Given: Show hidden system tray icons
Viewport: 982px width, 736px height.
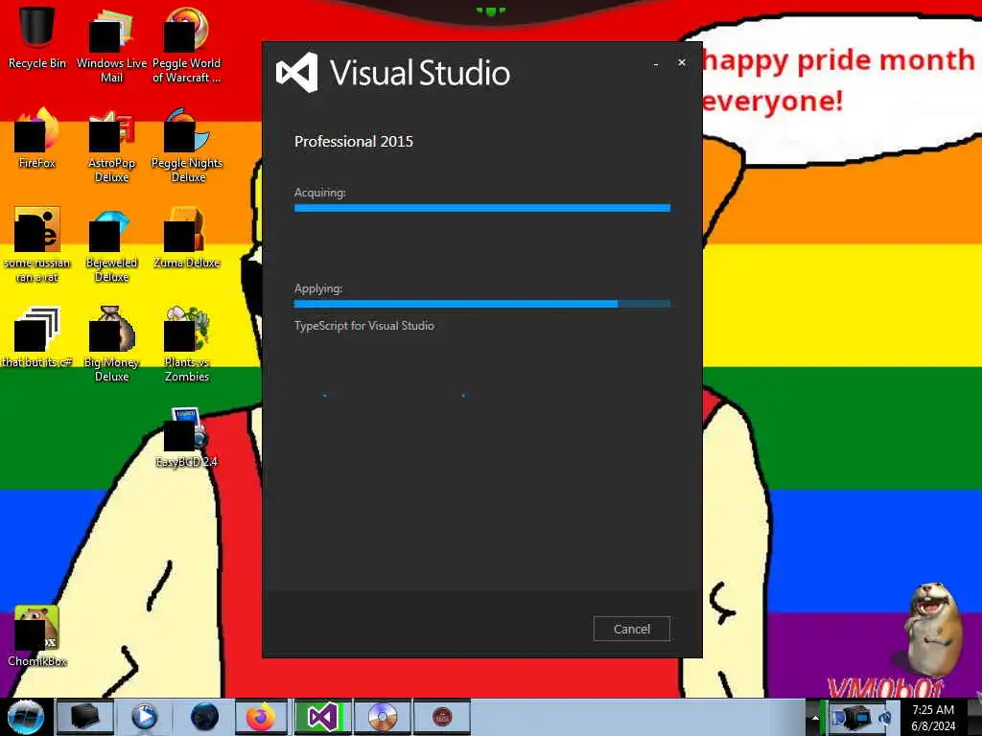Looking at the screenshot, I should (815, 717).
